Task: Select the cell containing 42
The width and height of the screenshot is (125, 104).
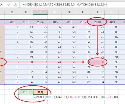Action: pos(55,52)
